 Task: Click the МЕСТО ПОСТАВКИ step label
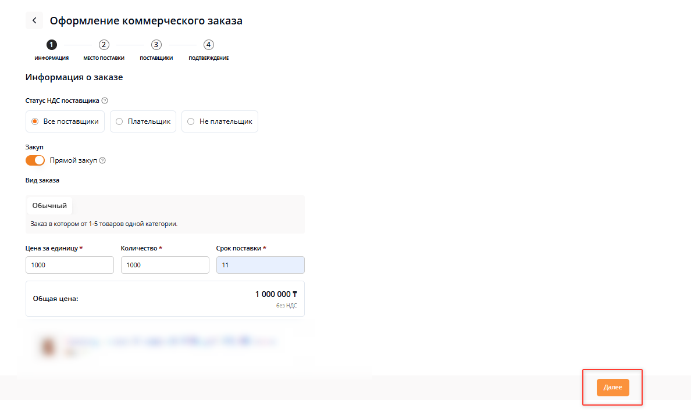click(x=104, y=58)
